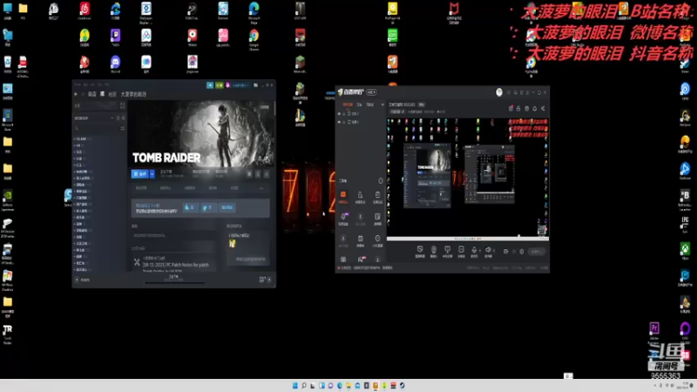Expand the scene tabs arrow in live app
This screenshot has height=392, width=697.
(382, 105)
